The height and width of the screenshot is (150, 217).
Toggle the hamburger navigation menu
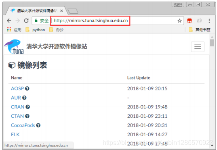(x=198, y=47)
